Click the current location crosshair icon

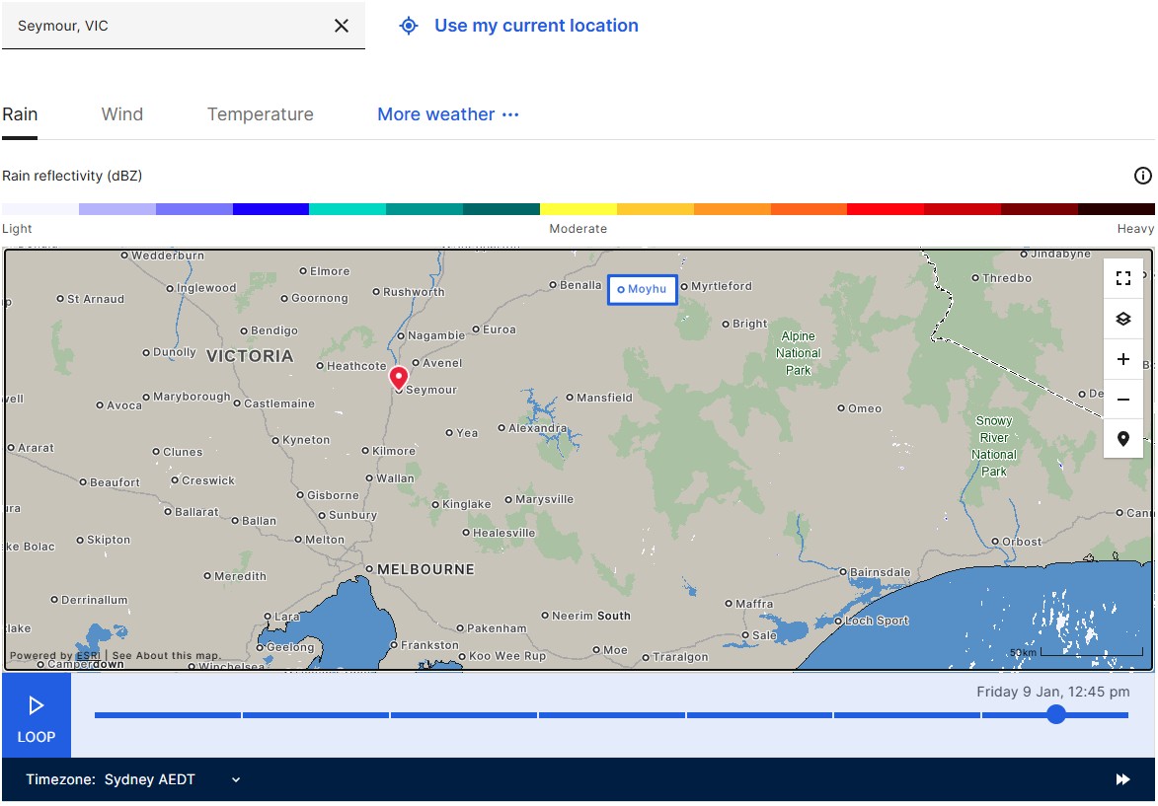[x=409, y=26]
